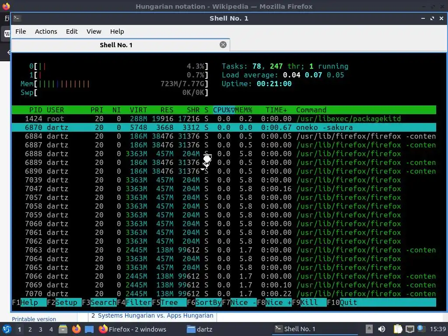Sort by the PRI column header
448x336 pixels.
point(97,110)
